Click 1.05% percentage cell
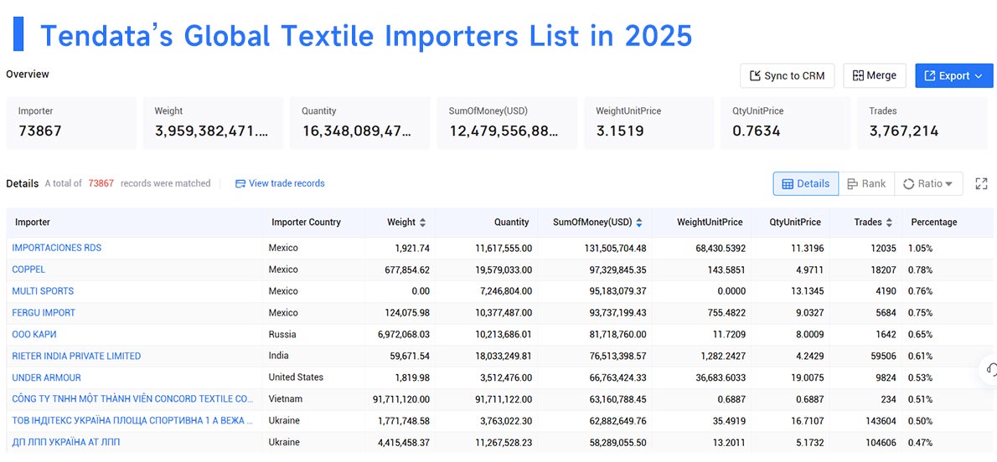The image size is (997, 462). pos(920,248)
